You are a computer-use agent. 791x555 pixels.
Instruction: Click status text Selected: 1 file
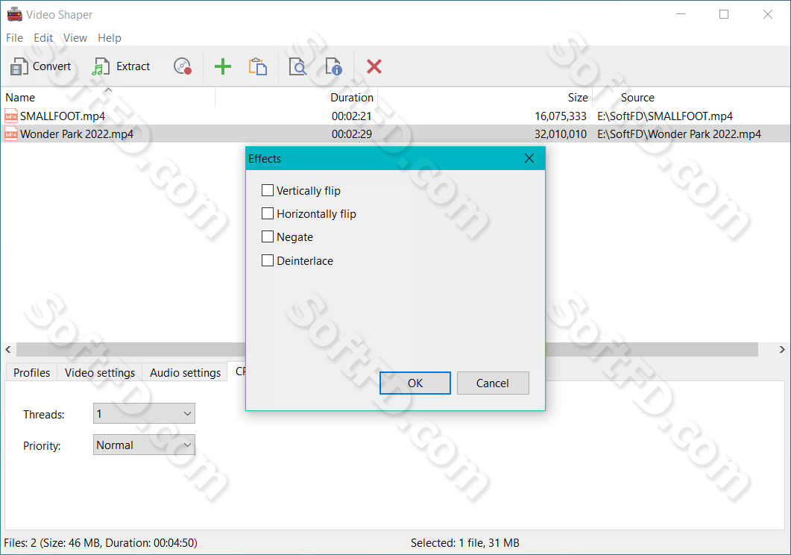pyautogui.click(x=464, y=543)
